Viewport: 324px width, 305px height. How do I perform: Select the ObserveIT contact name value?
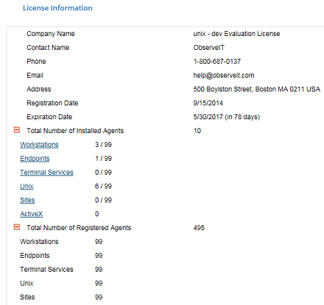[209, 48]
